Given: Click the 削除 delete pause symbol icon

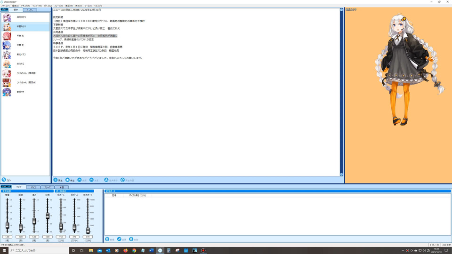Looking at the screenshot, I should (x=131, y=239).
